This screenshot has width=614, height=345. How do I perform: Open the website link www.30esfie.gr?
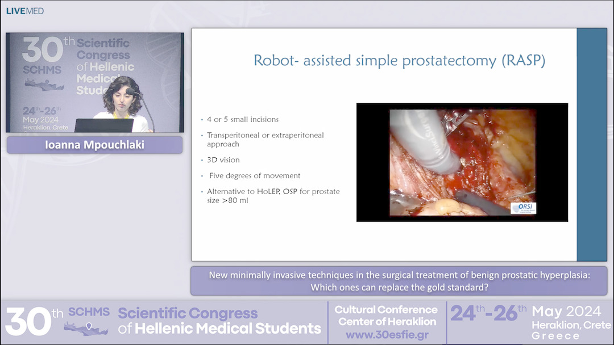(386, 334)
